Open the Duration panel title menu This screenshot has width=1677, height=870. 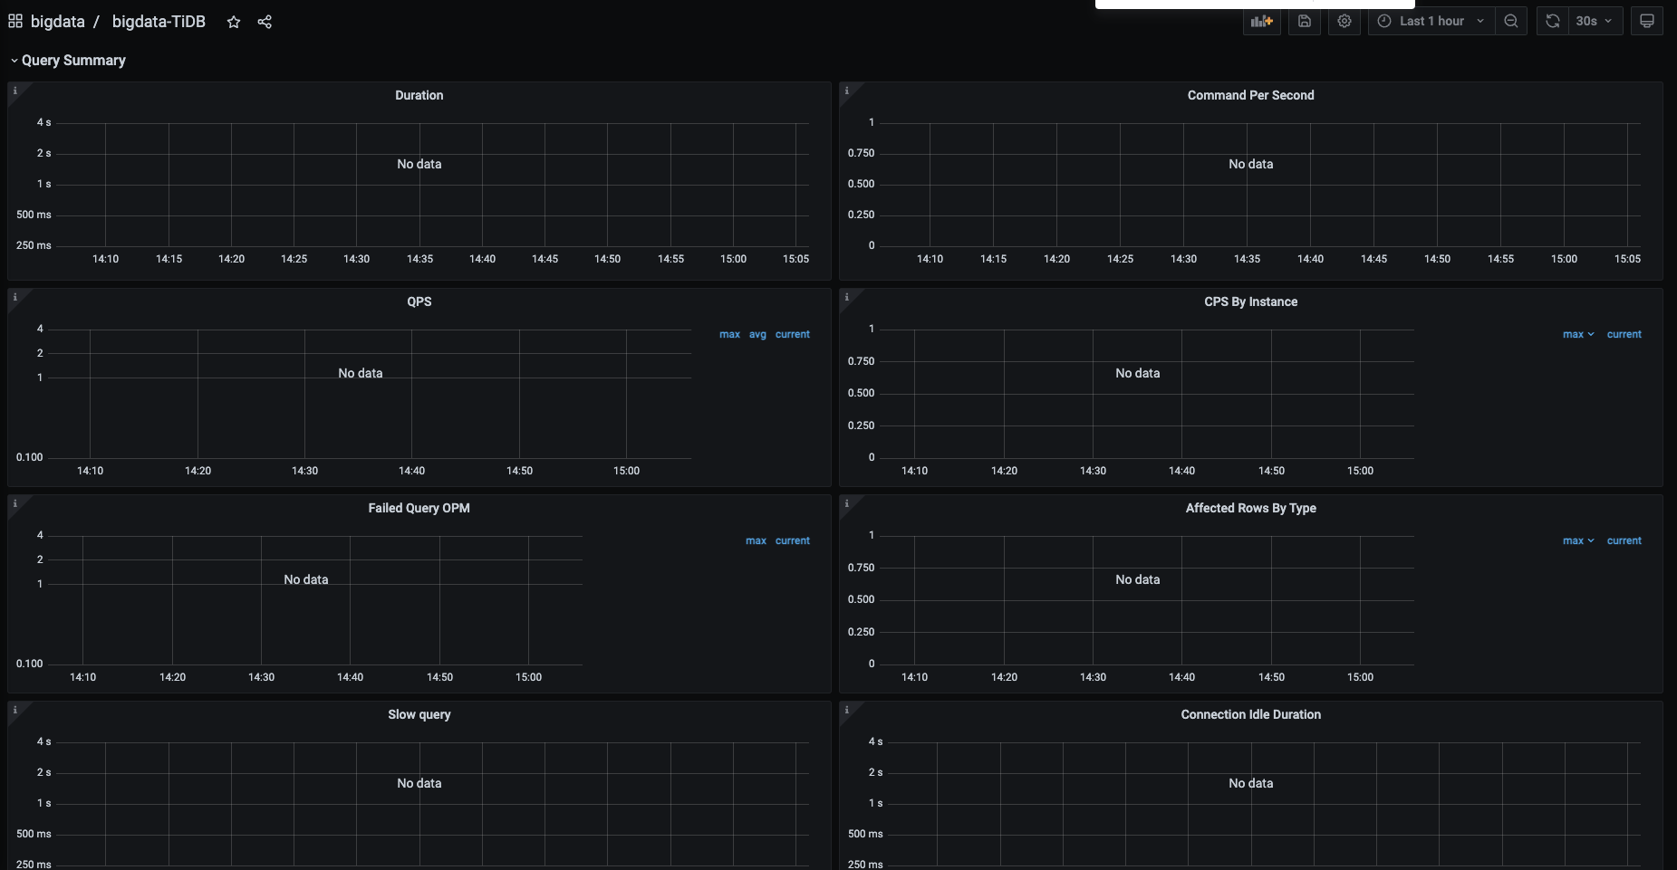click(x=419, y=95)
